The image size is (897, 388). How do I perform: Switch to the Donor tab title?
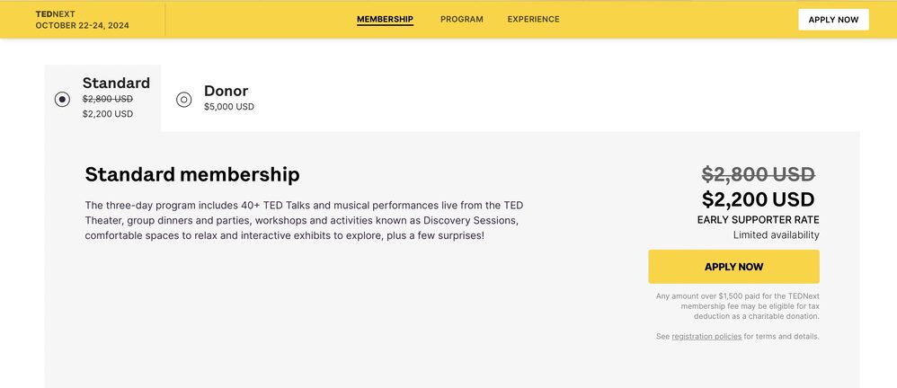pyautogui.click(x=226, y=91)
